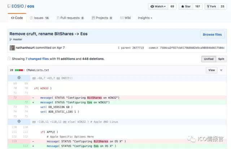Open the 7 changed files link

37,59
